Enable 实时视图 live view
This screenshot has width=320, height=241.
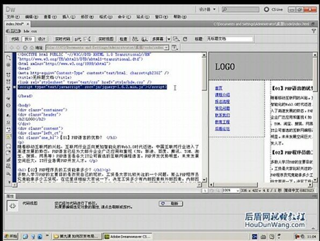pyautogui.click(x=106, y=39)
